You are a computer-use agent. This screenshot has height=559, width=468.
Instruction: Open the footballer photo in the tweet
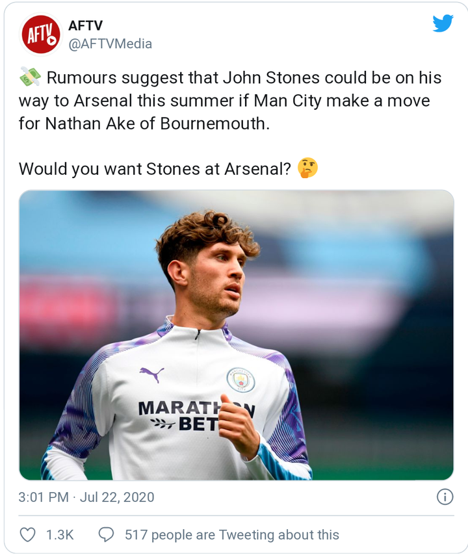click(x=236, y=335)
